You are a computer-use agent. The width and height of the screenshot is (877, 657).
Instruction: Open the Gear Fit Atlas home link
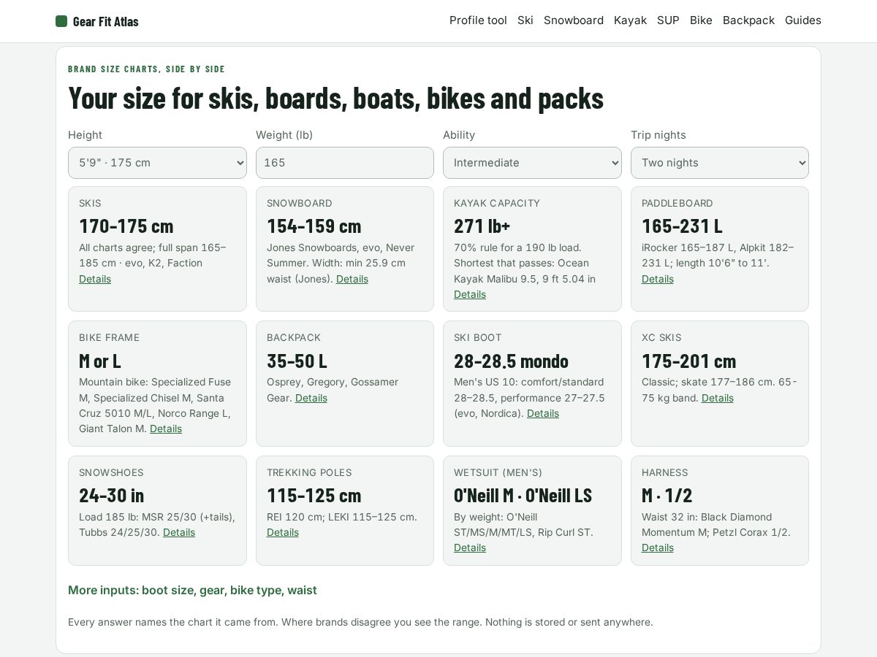pyautogui.click(x=97, y=21)
